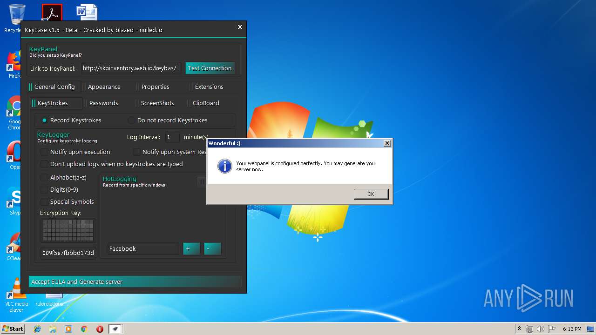Click the information icon in the dialog
596x335 pixels.
[x=225, y=166]
